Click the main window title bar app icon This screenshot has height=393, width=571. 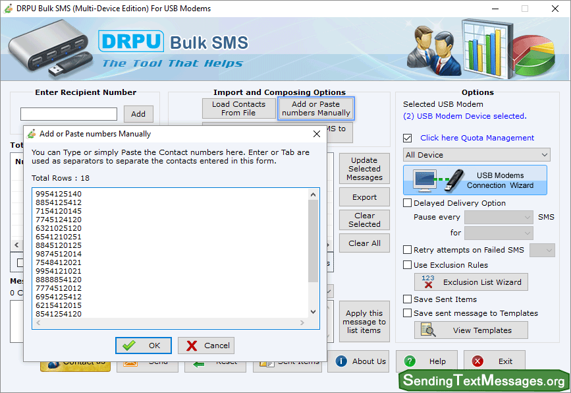tap(8, 9)
